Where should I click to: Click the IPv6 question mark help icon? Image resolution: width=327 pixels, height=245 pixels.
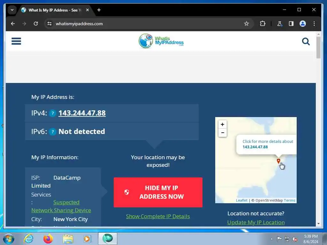pyautogui.click(x=53, y=132)
